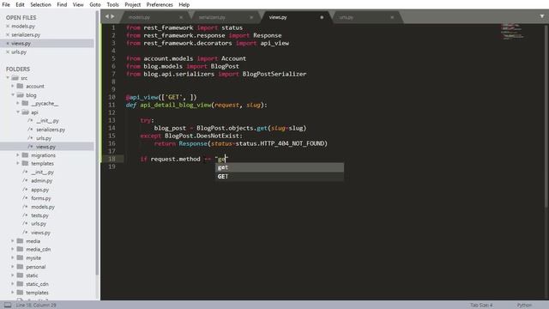Open the Tools menu

pos(112,4)
